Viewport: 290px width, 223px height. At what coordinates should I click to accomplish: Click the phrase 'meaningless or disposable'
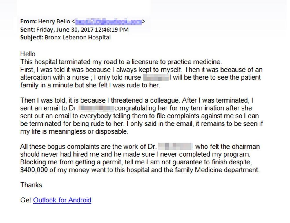coord(88,131)
